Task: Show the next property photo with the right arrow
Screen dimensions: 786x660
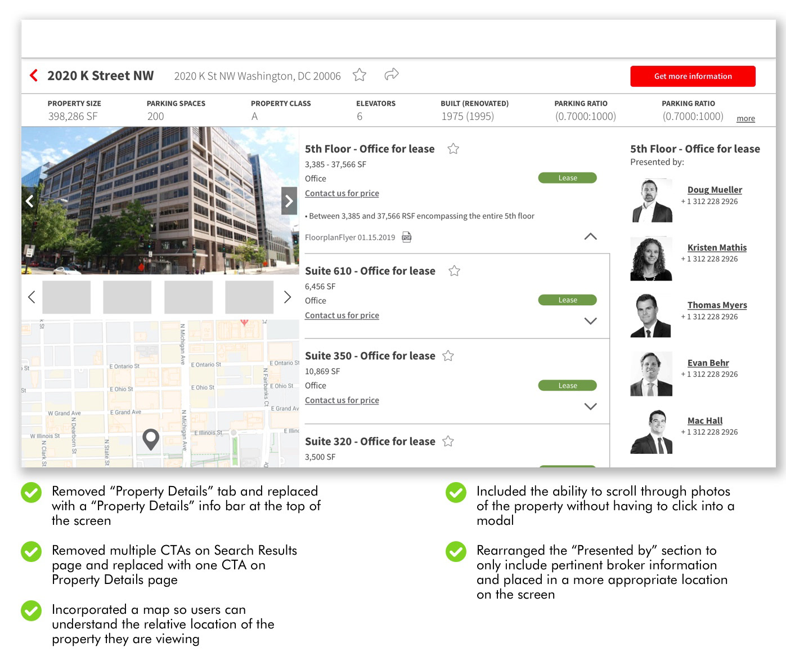Action: click(289, 200)
